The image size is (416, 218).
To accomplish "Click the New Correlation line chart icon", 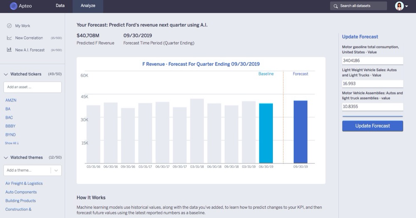I will click(9, 38).
